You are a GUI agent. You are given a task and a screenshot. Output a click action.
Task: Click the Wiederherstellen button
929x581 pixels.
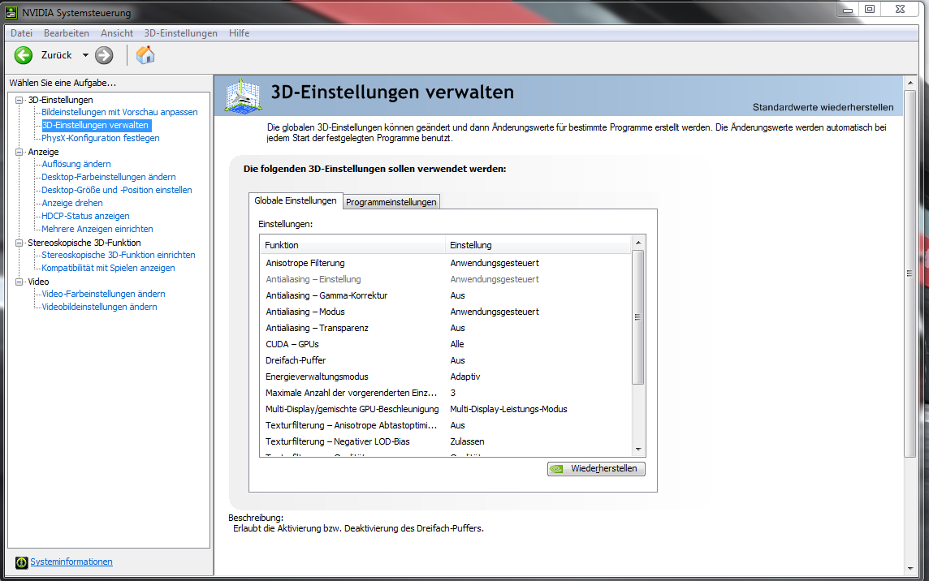point(596,468)
